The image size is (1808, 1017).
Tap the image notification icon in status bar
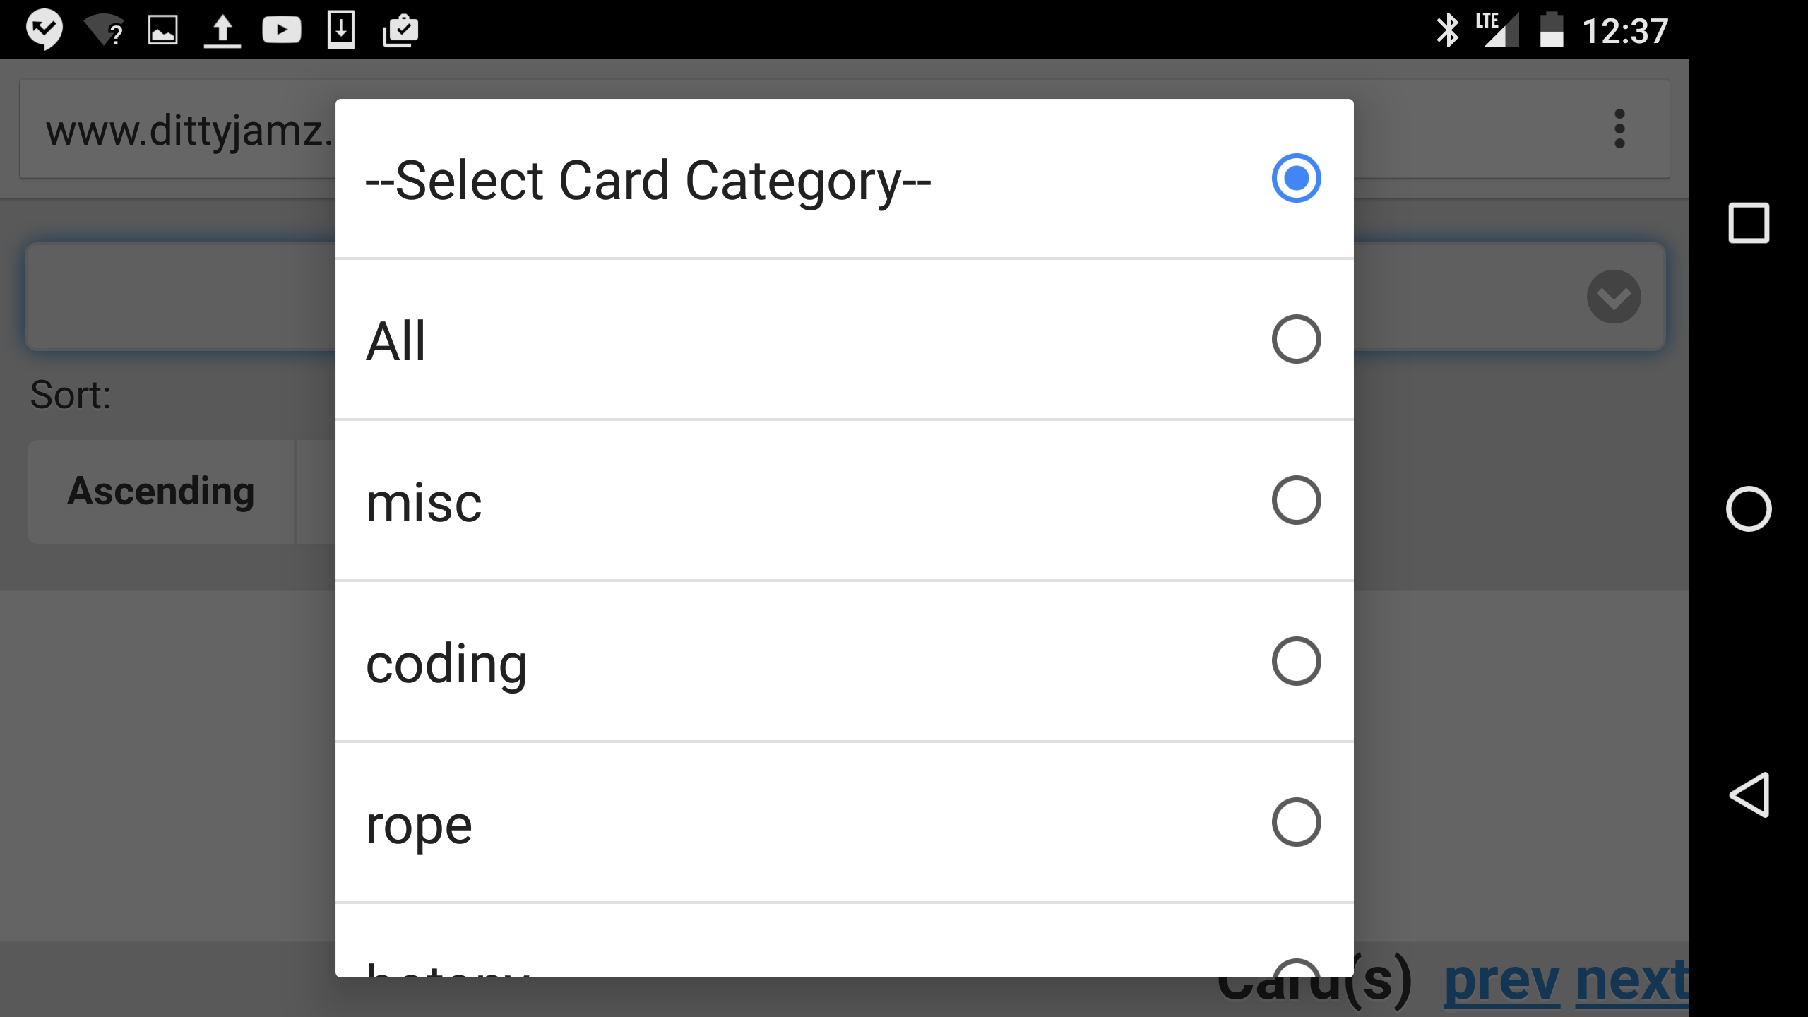162,30
